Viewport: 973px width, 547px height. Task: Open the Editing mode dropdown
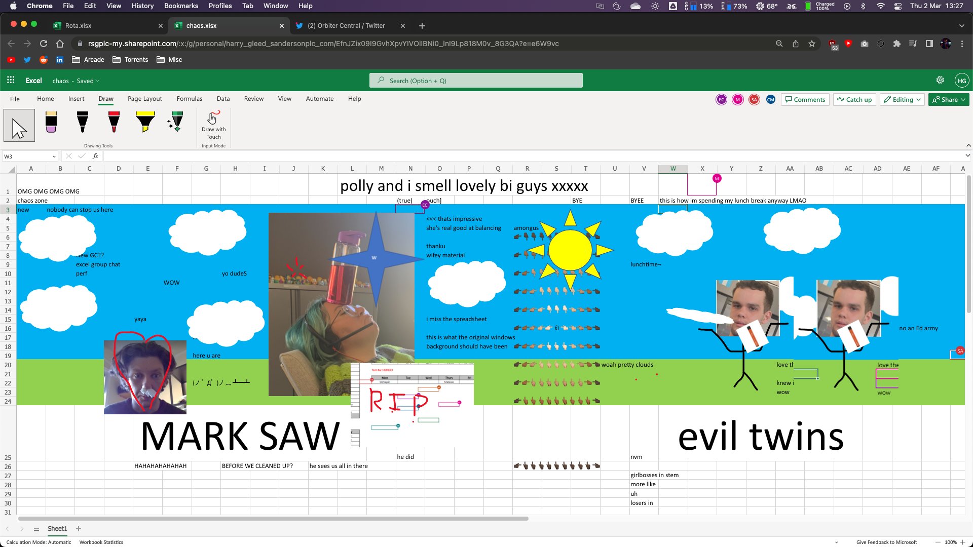[903, 99]
